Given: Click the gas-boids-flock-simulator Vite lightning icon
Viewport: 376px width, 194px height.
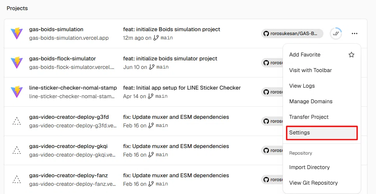Looking at the screenshot, I should click(17, 63).
